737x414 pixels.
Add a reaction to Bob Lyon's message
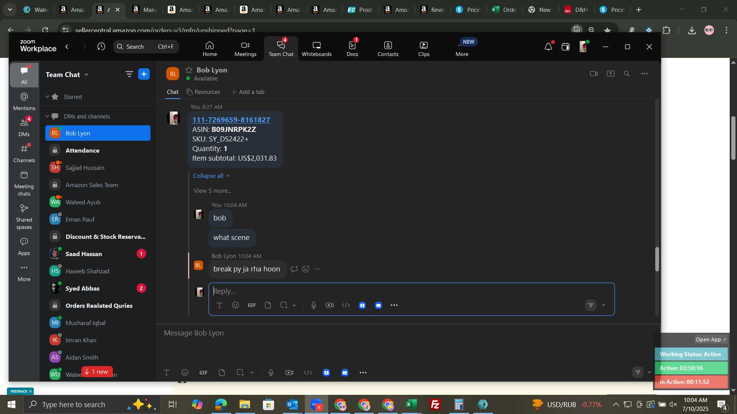coord(306,269)
